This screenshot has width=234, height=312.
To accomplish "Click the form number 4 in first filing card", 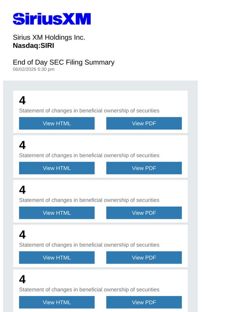I will (x=22, y=100).
